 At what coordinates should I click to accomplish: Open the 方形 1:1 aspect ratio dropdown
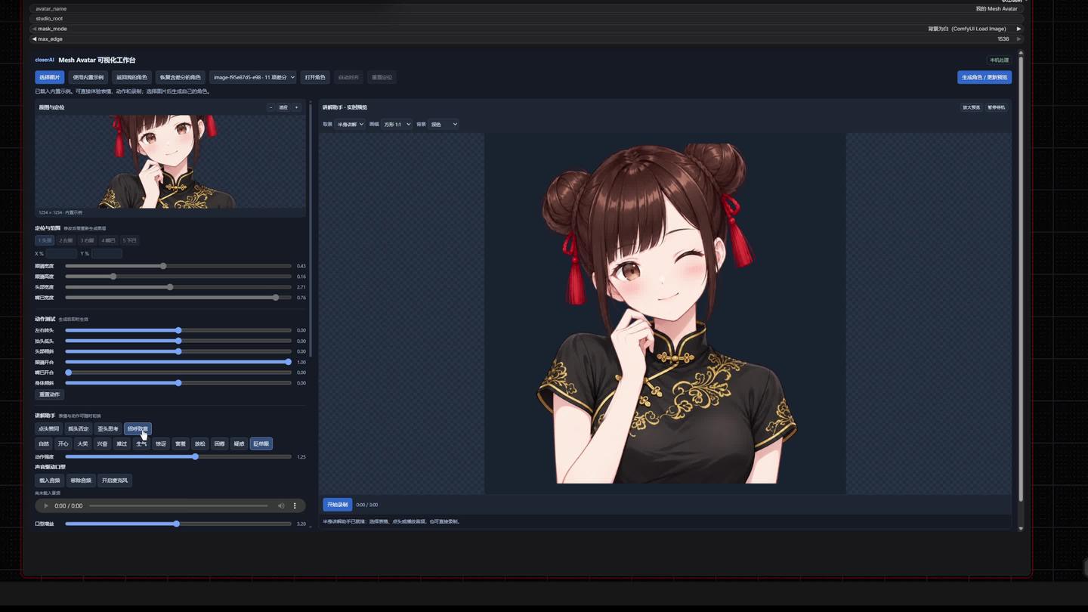point(397,124)
